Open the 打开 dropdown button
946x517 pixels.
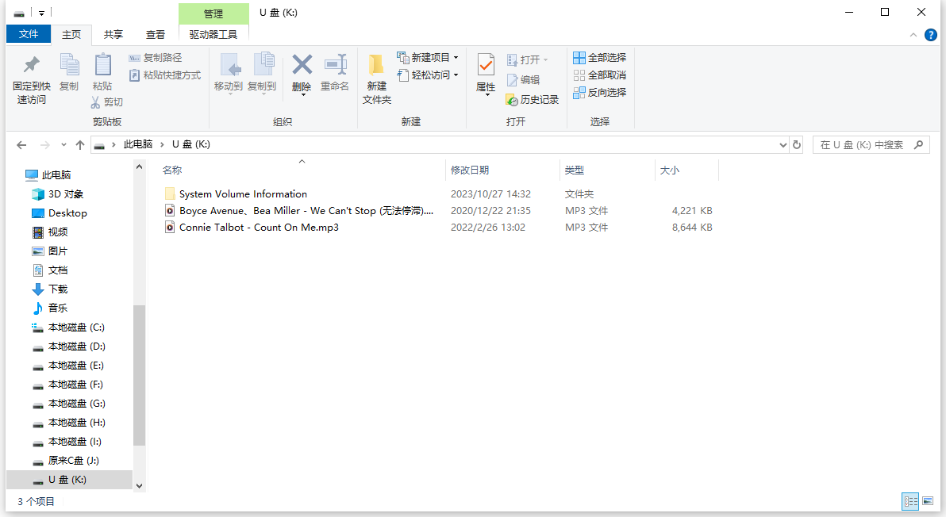tap(527, 59)
